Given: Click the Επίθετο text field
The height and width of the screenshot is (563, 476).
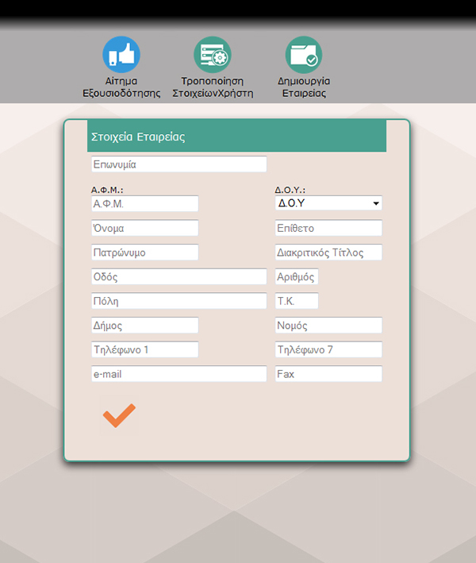Looking at the screenshot, I should 328,229.
